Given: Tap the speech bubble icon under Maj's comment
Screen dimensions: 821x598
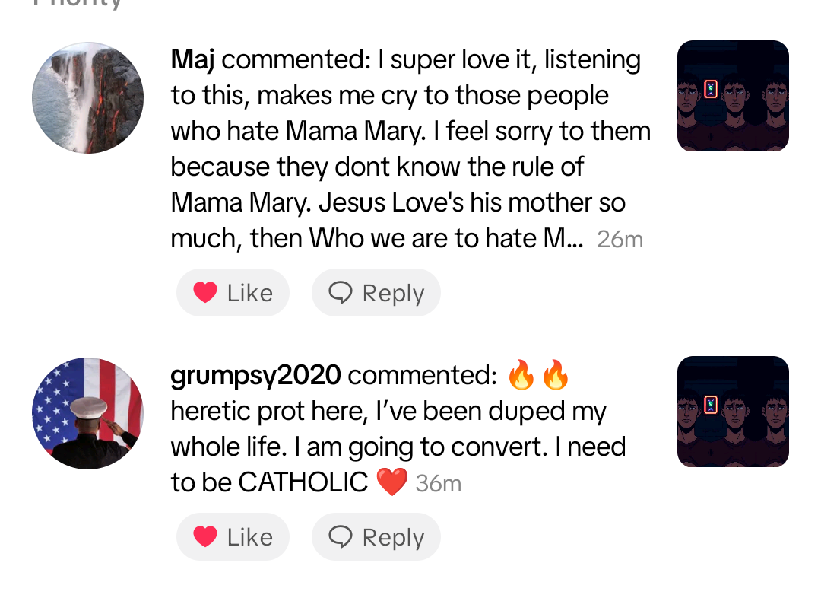Looking at the screenshot, I should tap(340, 293).
